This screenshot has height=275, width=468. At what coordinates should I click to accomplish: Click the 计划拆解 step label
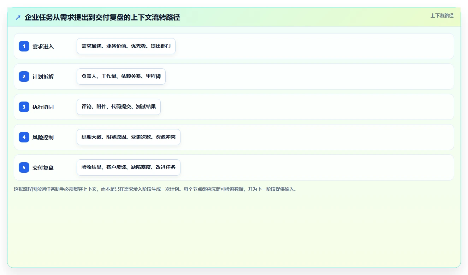click(43, 77)
